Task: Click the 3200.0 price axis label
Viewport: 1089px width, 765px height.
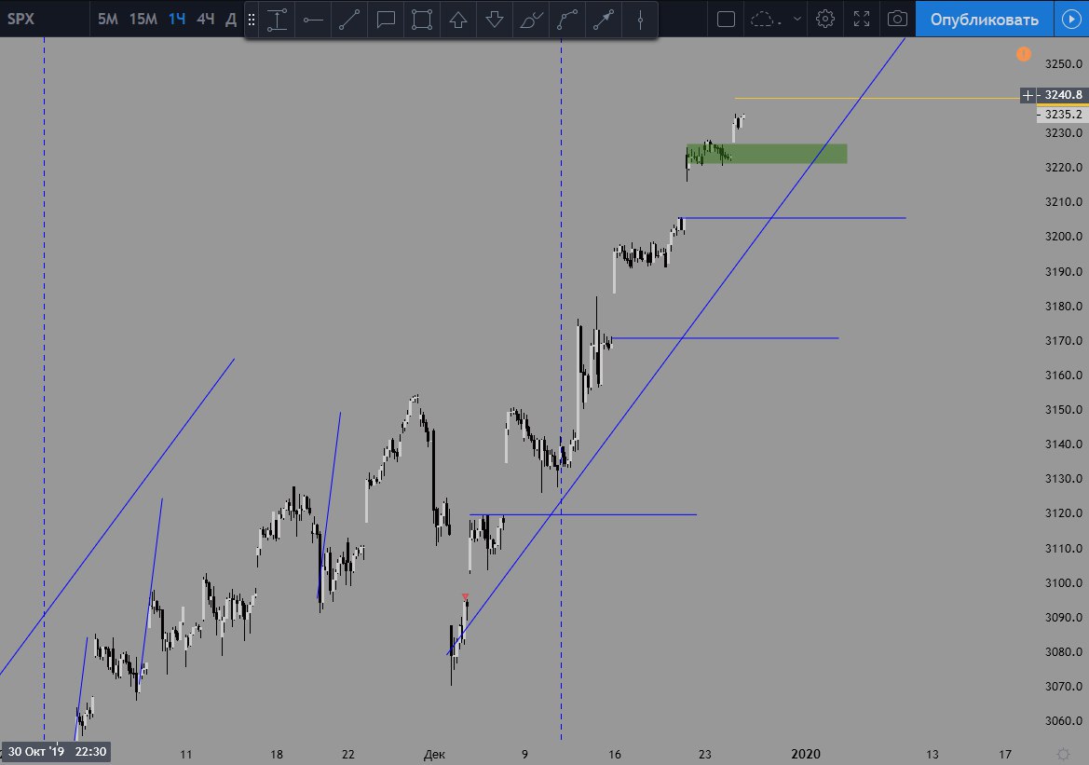Action: [1063, 237]
